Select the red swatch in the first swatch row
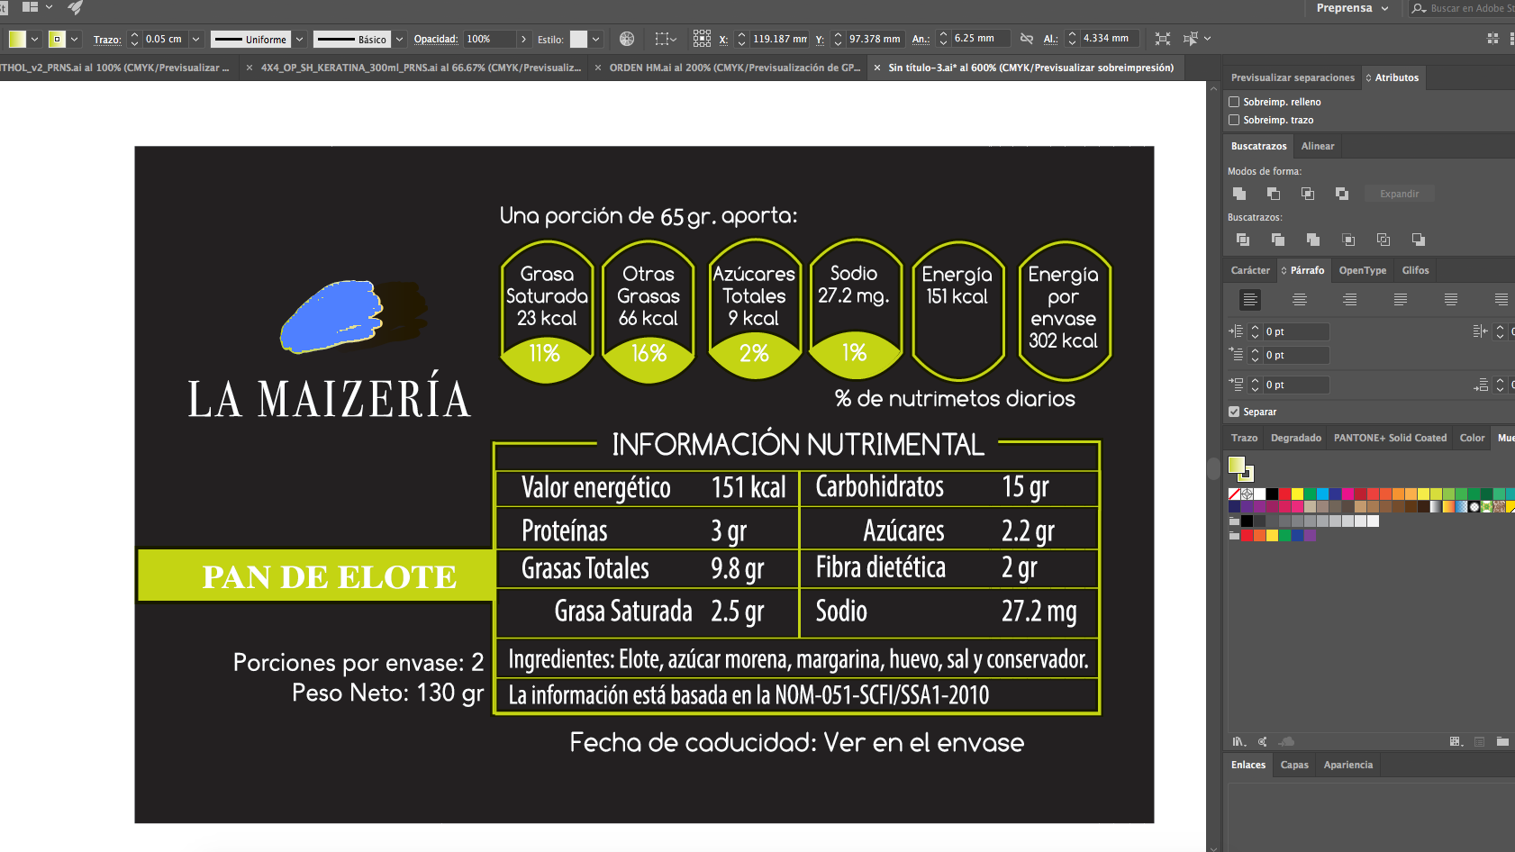Screen dimensions: 1515x852 click(x=1284, y=494)
